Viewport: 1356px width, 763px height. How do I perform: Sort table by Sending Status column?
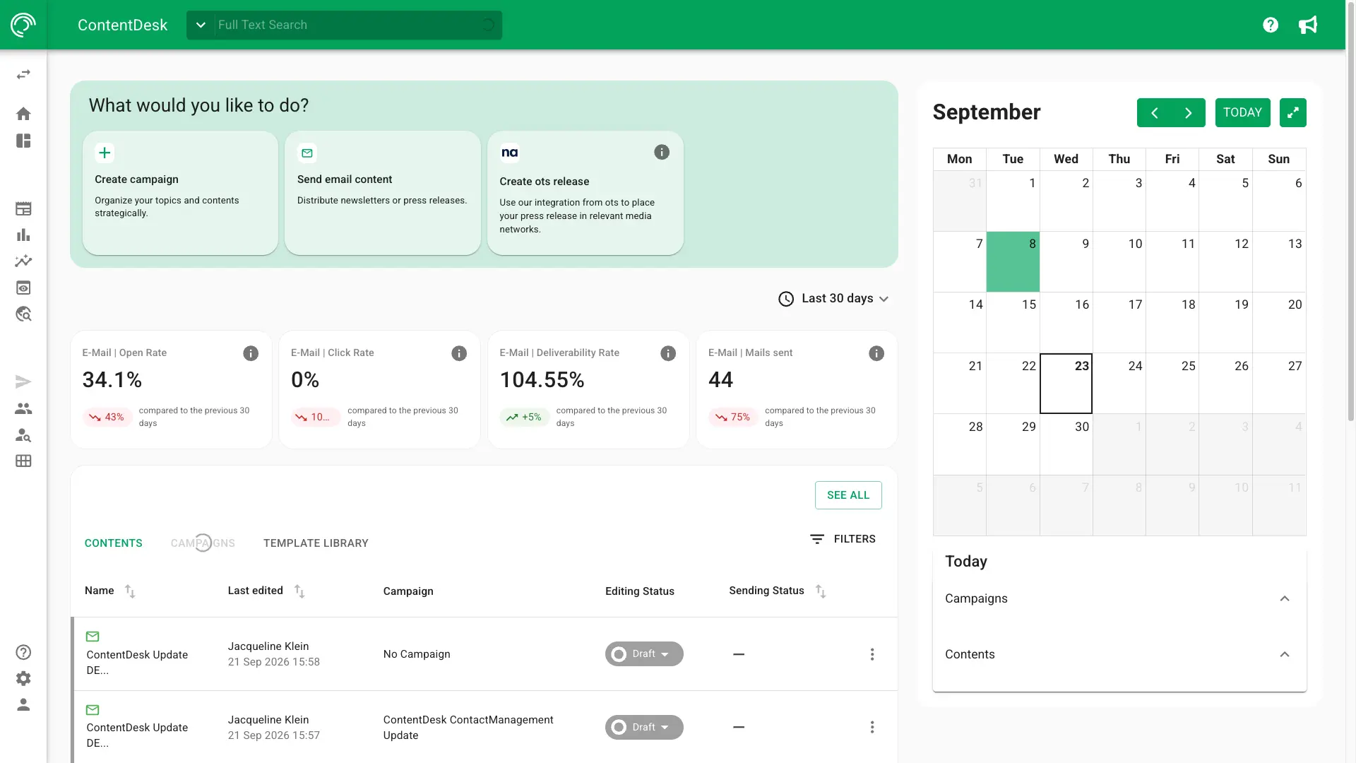pos(821,591)
